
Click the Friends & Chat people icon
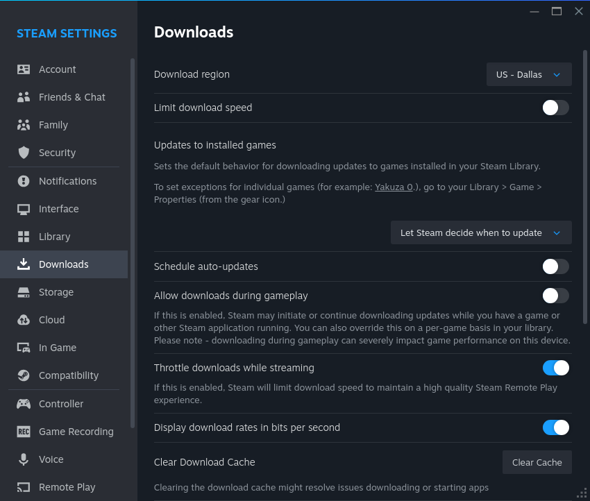pos(24,97)
